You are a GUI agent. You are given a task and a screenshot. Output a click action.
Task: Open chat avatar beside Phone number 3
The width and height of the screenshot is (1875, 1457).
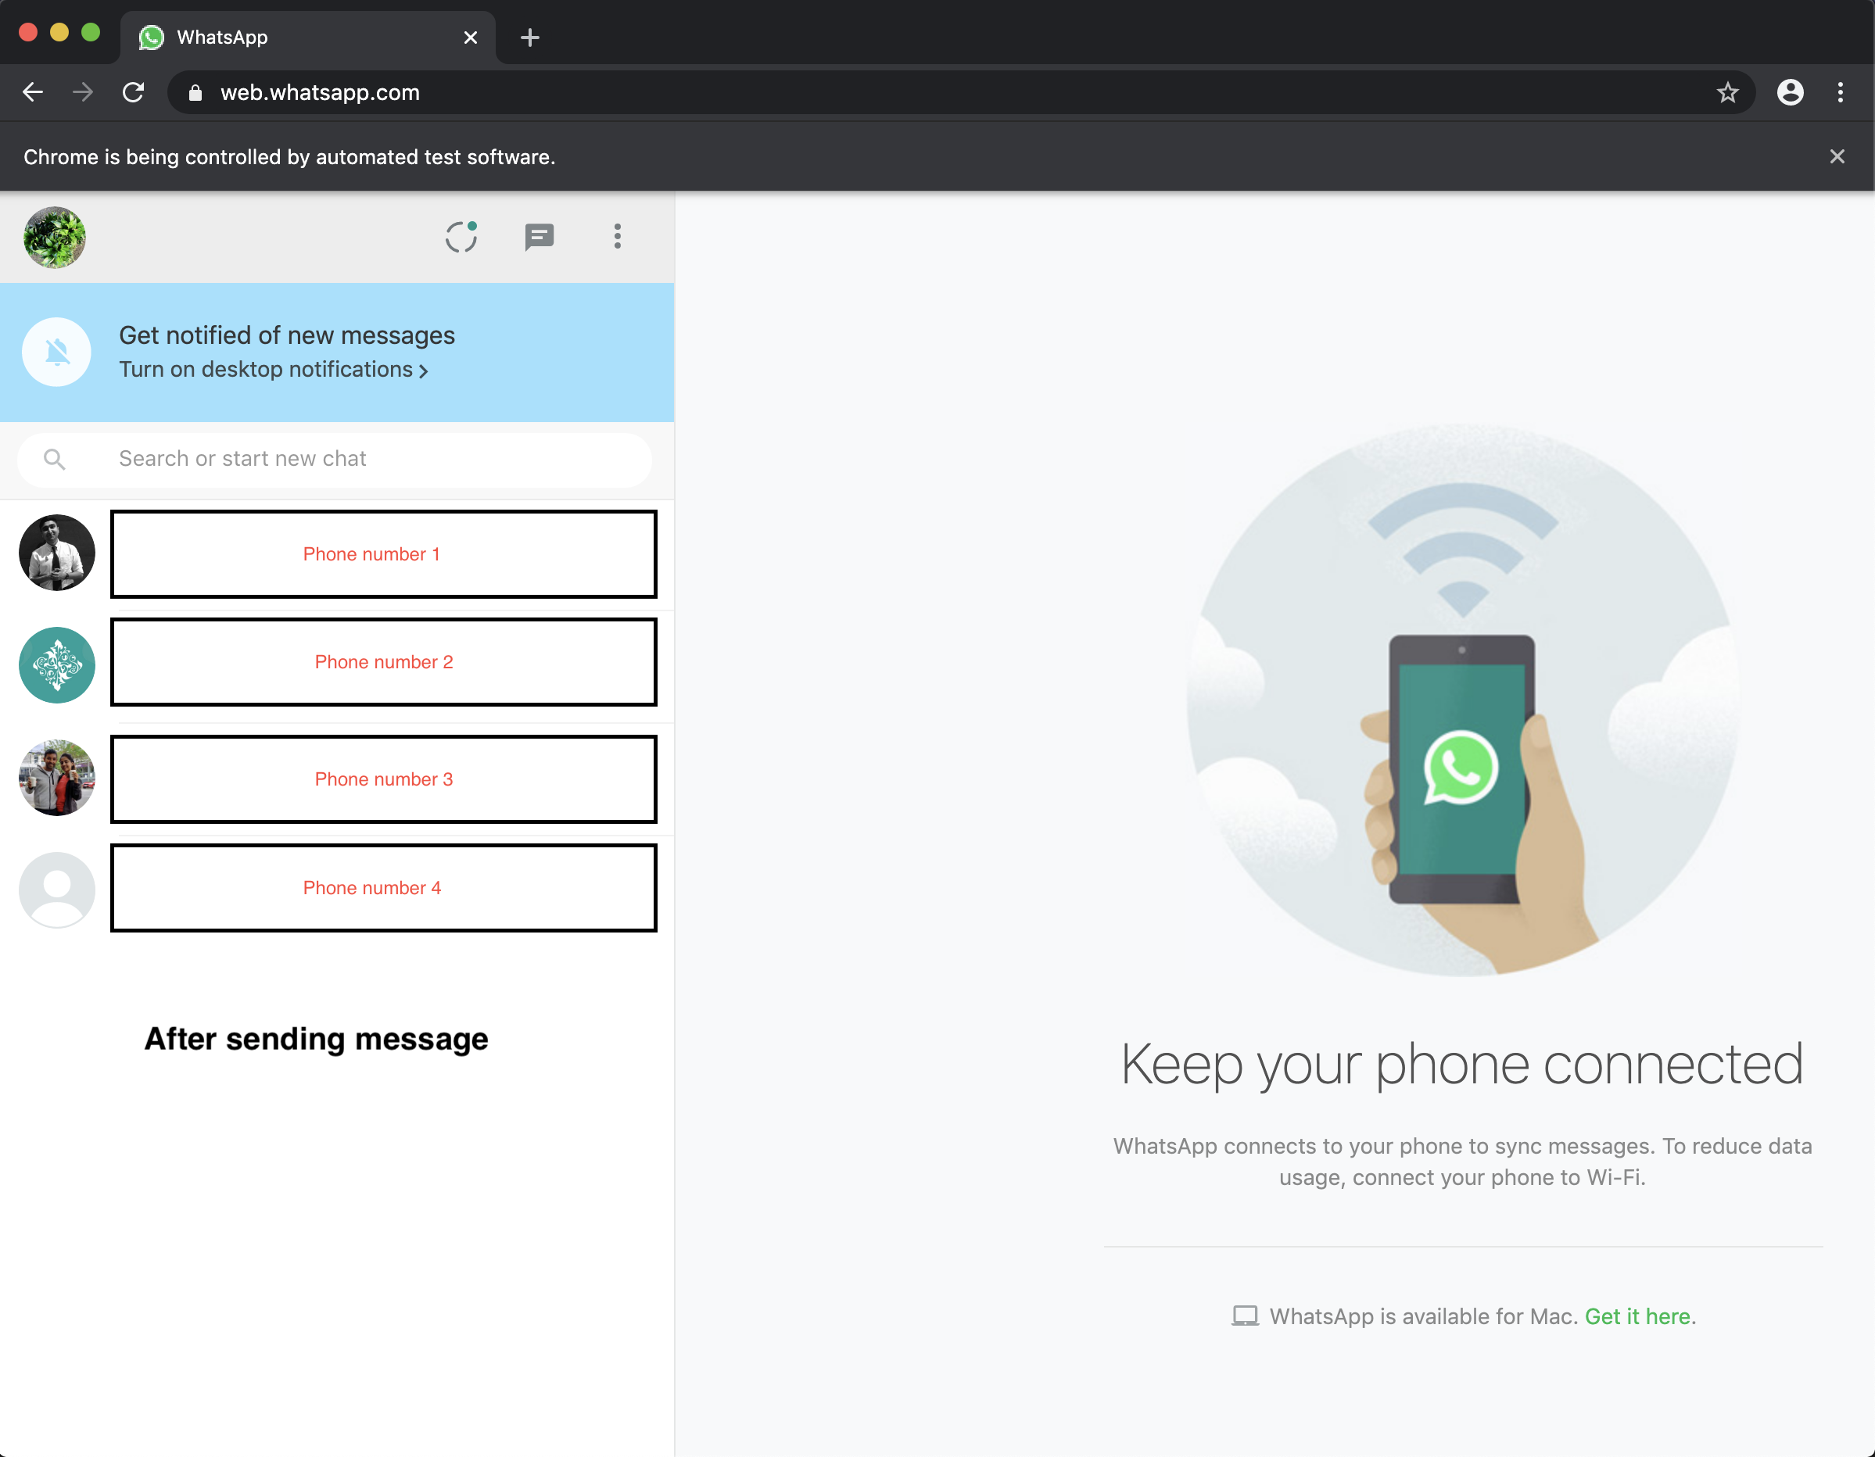click(58, 779)
